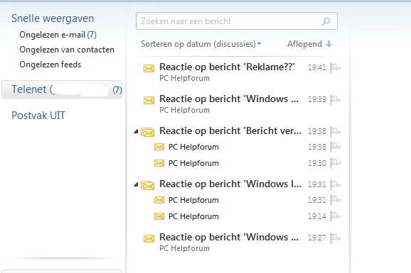The width and height of the screenshot is (411, 273).
Task: Collapse the 'Bericht ver...' conversation thread
Action: (x=136, y=131)
